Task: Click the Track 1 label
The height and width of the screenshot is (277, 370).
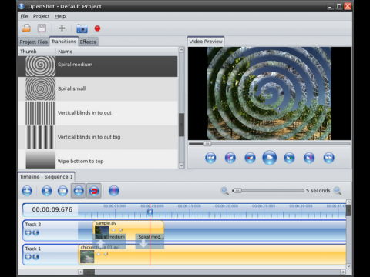Action: point(33,249)
